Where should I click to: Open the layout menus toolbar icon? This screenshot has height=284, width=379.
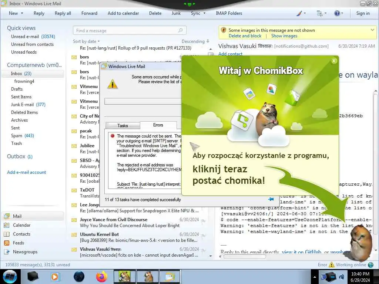point(319,13)
